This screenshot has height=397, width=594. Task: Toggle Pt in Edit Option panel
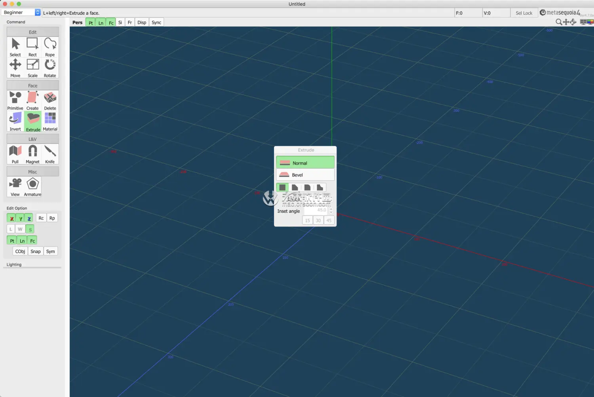coord(12,240)
